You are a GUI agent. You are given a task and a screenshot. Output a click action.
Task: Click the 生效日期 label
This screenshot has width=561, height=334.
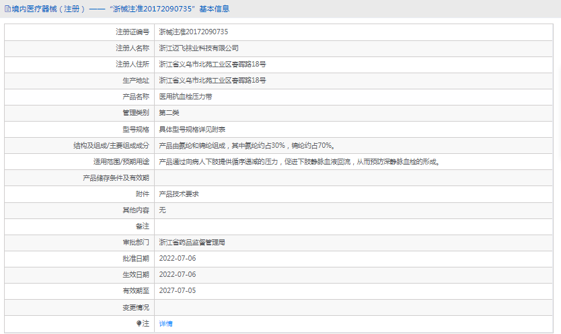(x=136, y=275)
